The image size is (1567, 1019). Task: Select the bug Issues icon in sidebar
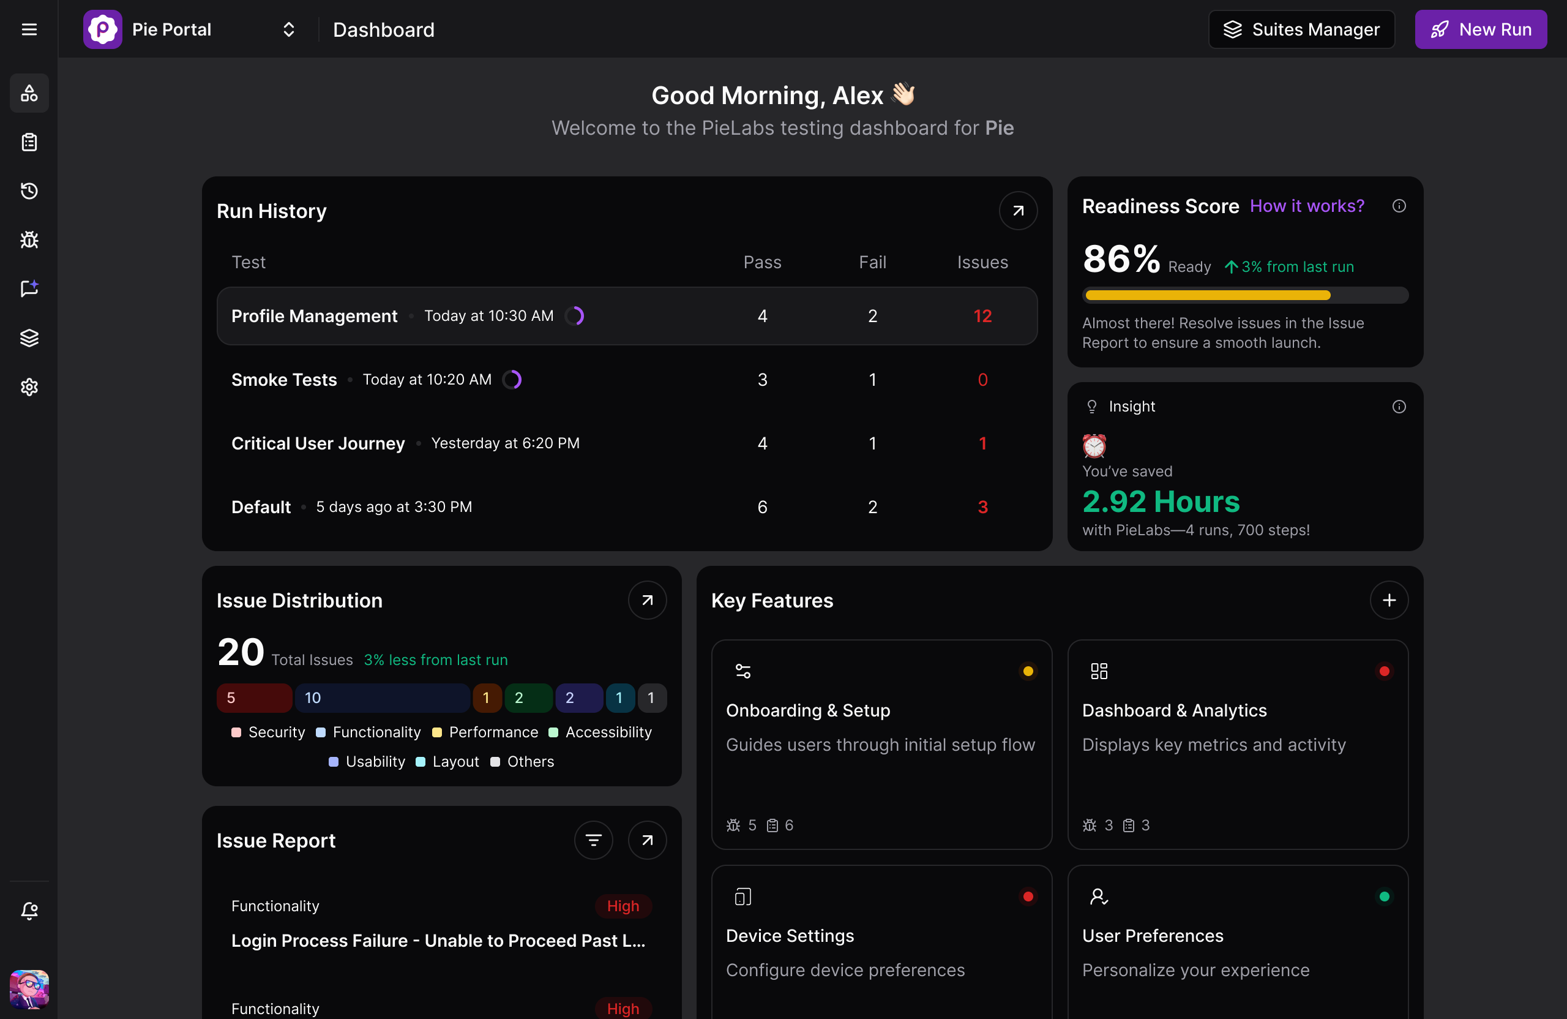[x=29, y=240]
